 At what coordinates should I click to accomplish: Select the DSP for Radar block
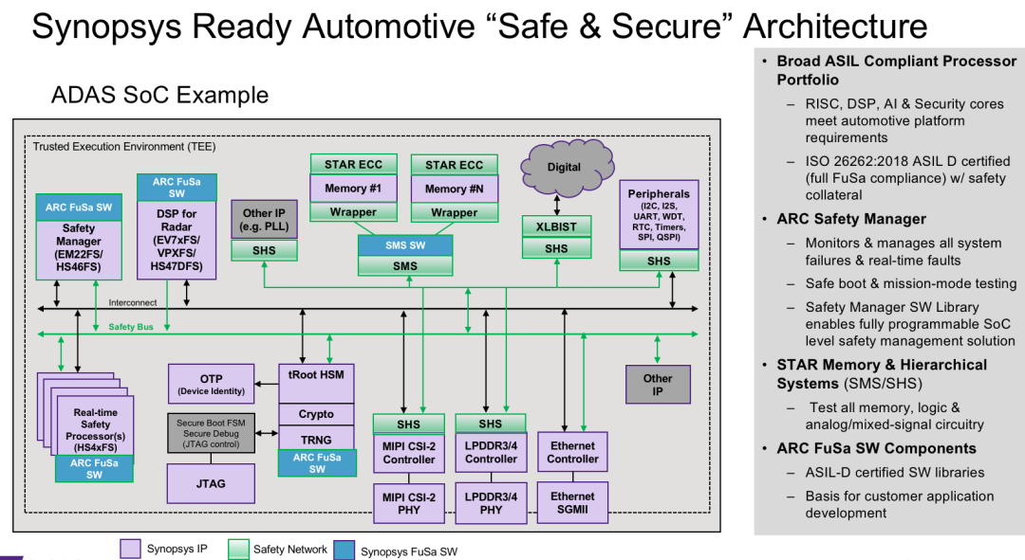pos(177,240)
